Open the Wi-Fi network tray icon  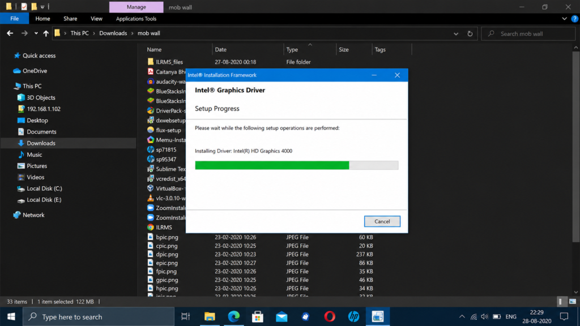coord(474,317)
